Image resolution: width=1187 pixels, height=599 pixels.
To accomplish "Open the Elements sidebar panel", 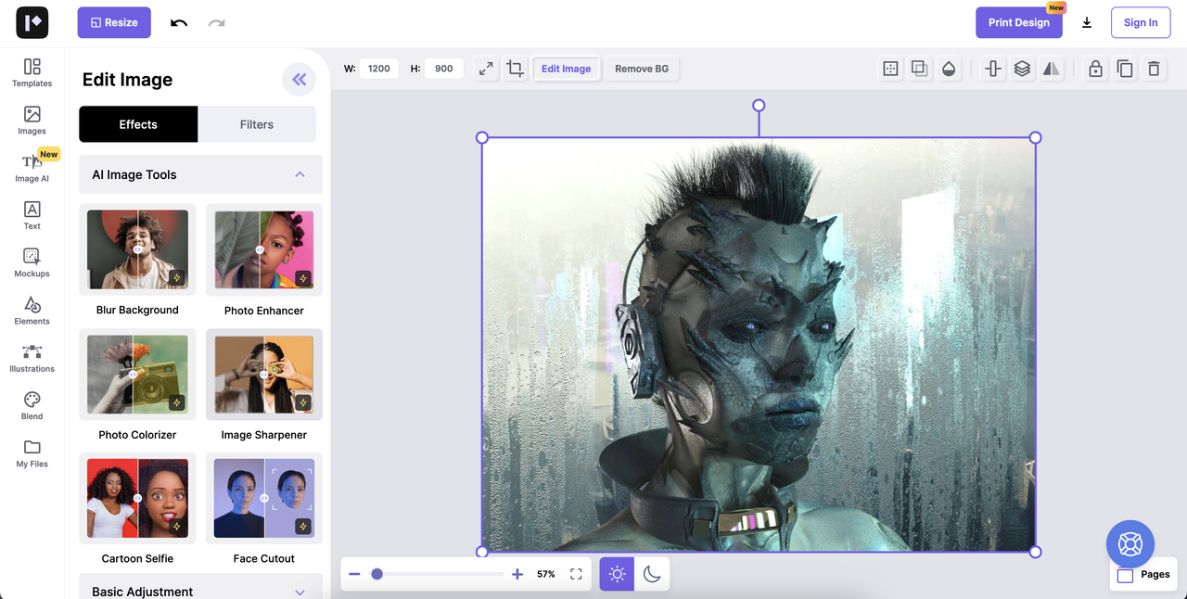I will [32, 310].
